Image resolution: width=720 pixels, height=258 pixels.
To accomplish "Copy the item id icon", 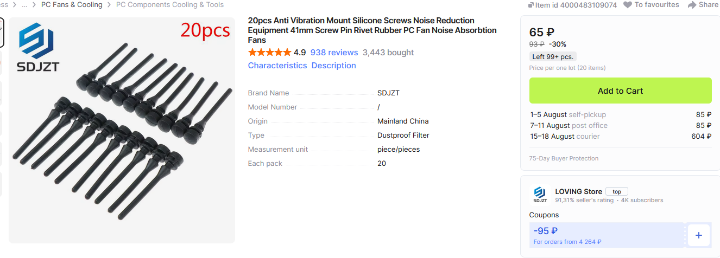I will point(531,5).
